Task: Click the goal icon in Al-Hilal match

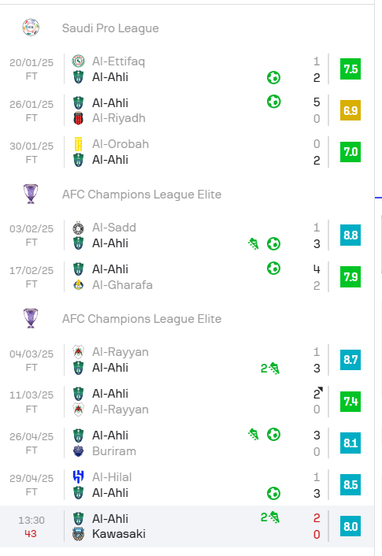Action: tap(273, 493)
